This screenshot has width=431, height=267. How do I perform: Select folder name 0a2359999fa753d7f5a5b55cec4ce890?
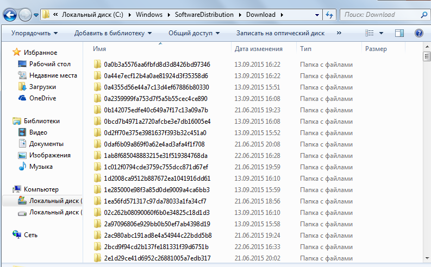click(x=155, y=99)
